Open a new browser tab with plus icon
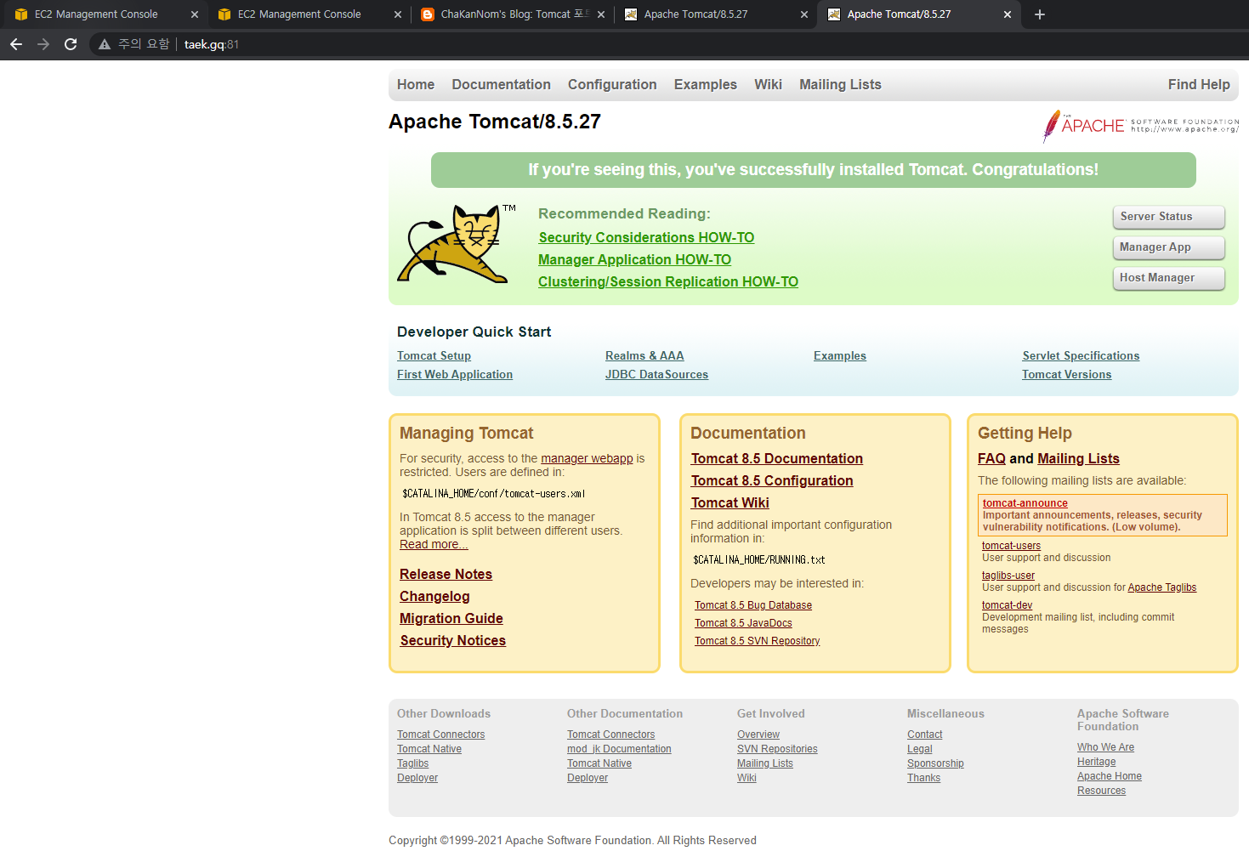 1039,14
